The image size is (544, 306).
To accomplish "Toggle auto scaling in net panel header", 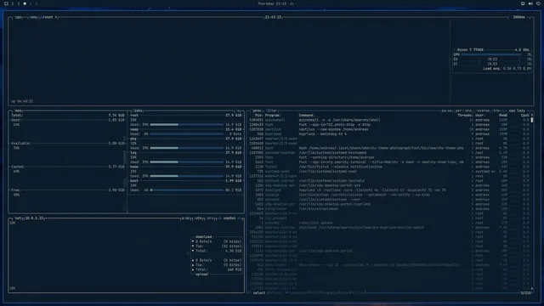I will point(198,218).
